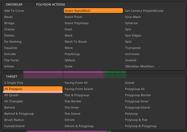Choose Polygroup All target
Viewport: 187px width, 132px height.
pos(135,89)
